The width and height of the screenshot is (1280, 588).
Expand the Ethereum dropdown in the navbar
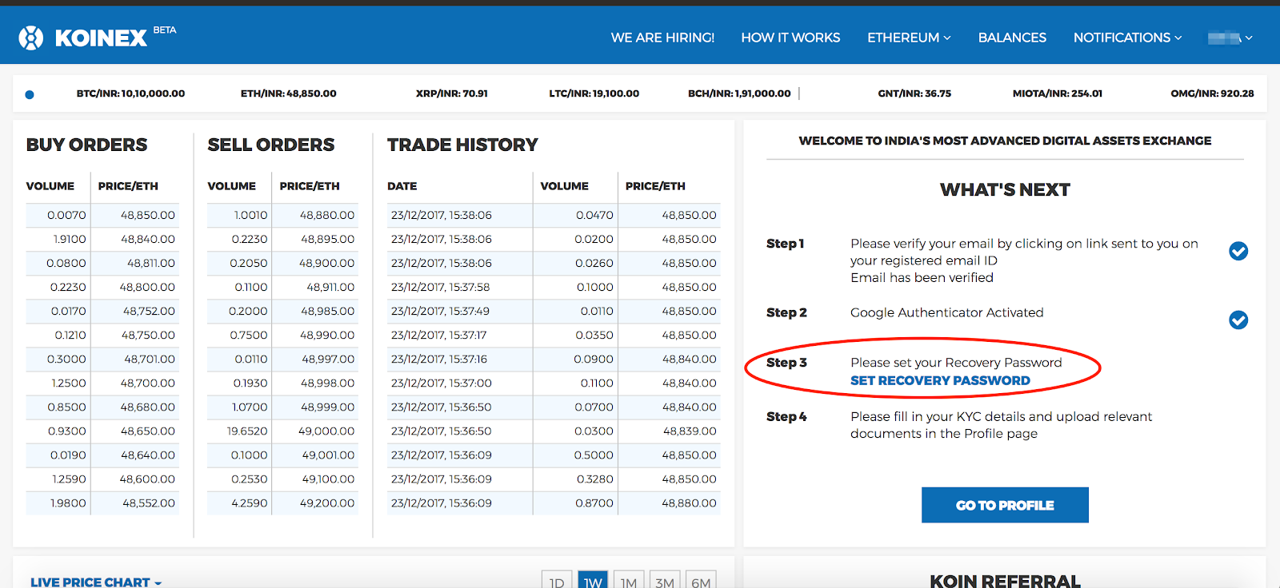coord(909,38)
